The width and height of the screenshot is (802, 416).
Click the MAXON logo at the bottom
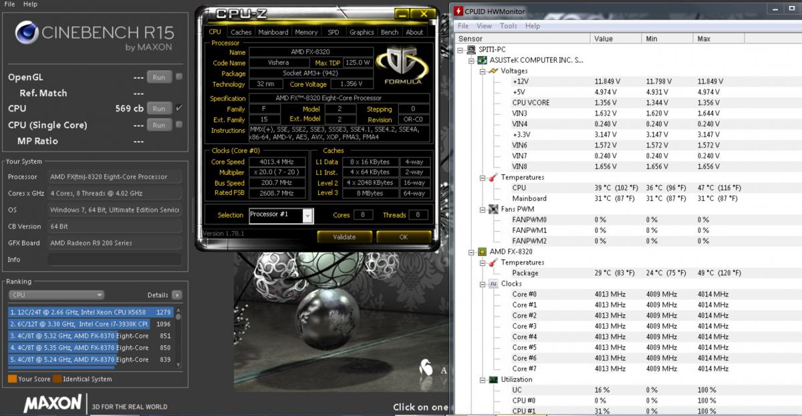pos(52,403)
